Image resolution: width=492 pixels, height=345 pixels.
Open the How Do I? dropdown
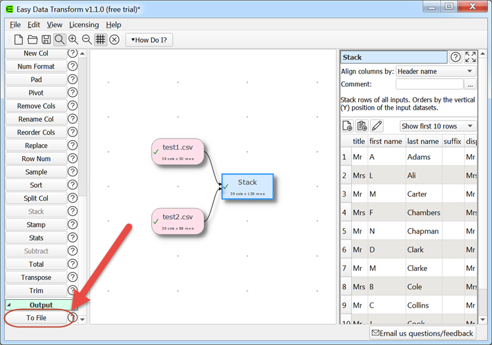149,40
